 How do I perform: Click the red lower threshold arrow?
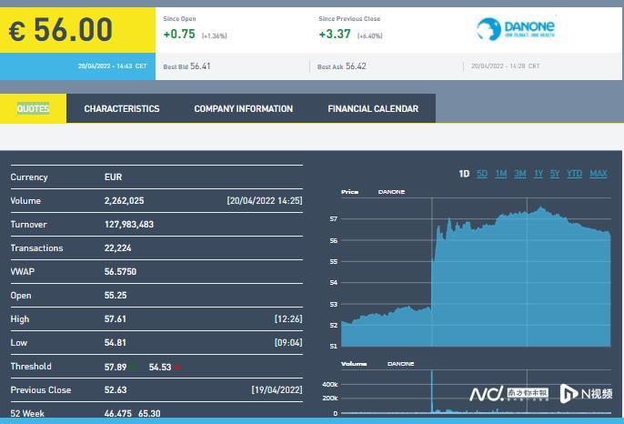[177, 367]
